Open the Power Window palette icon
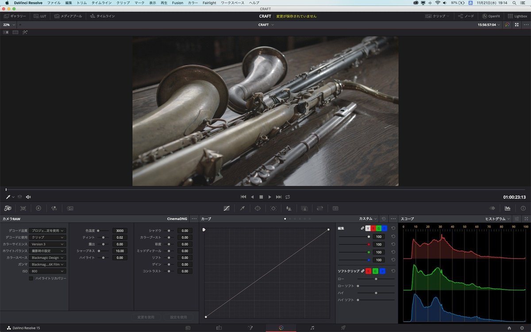Viewport: 531px width, 332px height. (258, 208)
